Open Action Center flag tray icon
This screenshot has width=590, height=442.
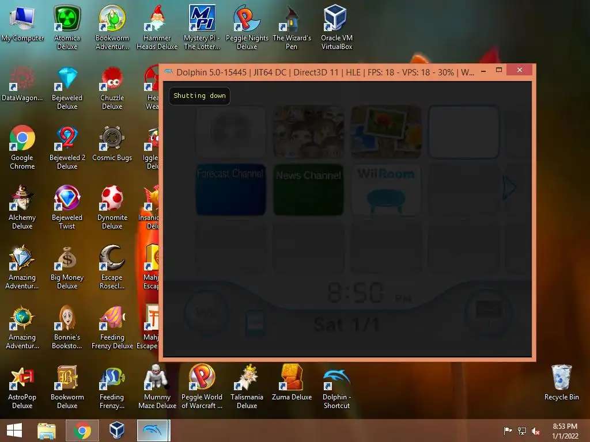tap(508, 430)
